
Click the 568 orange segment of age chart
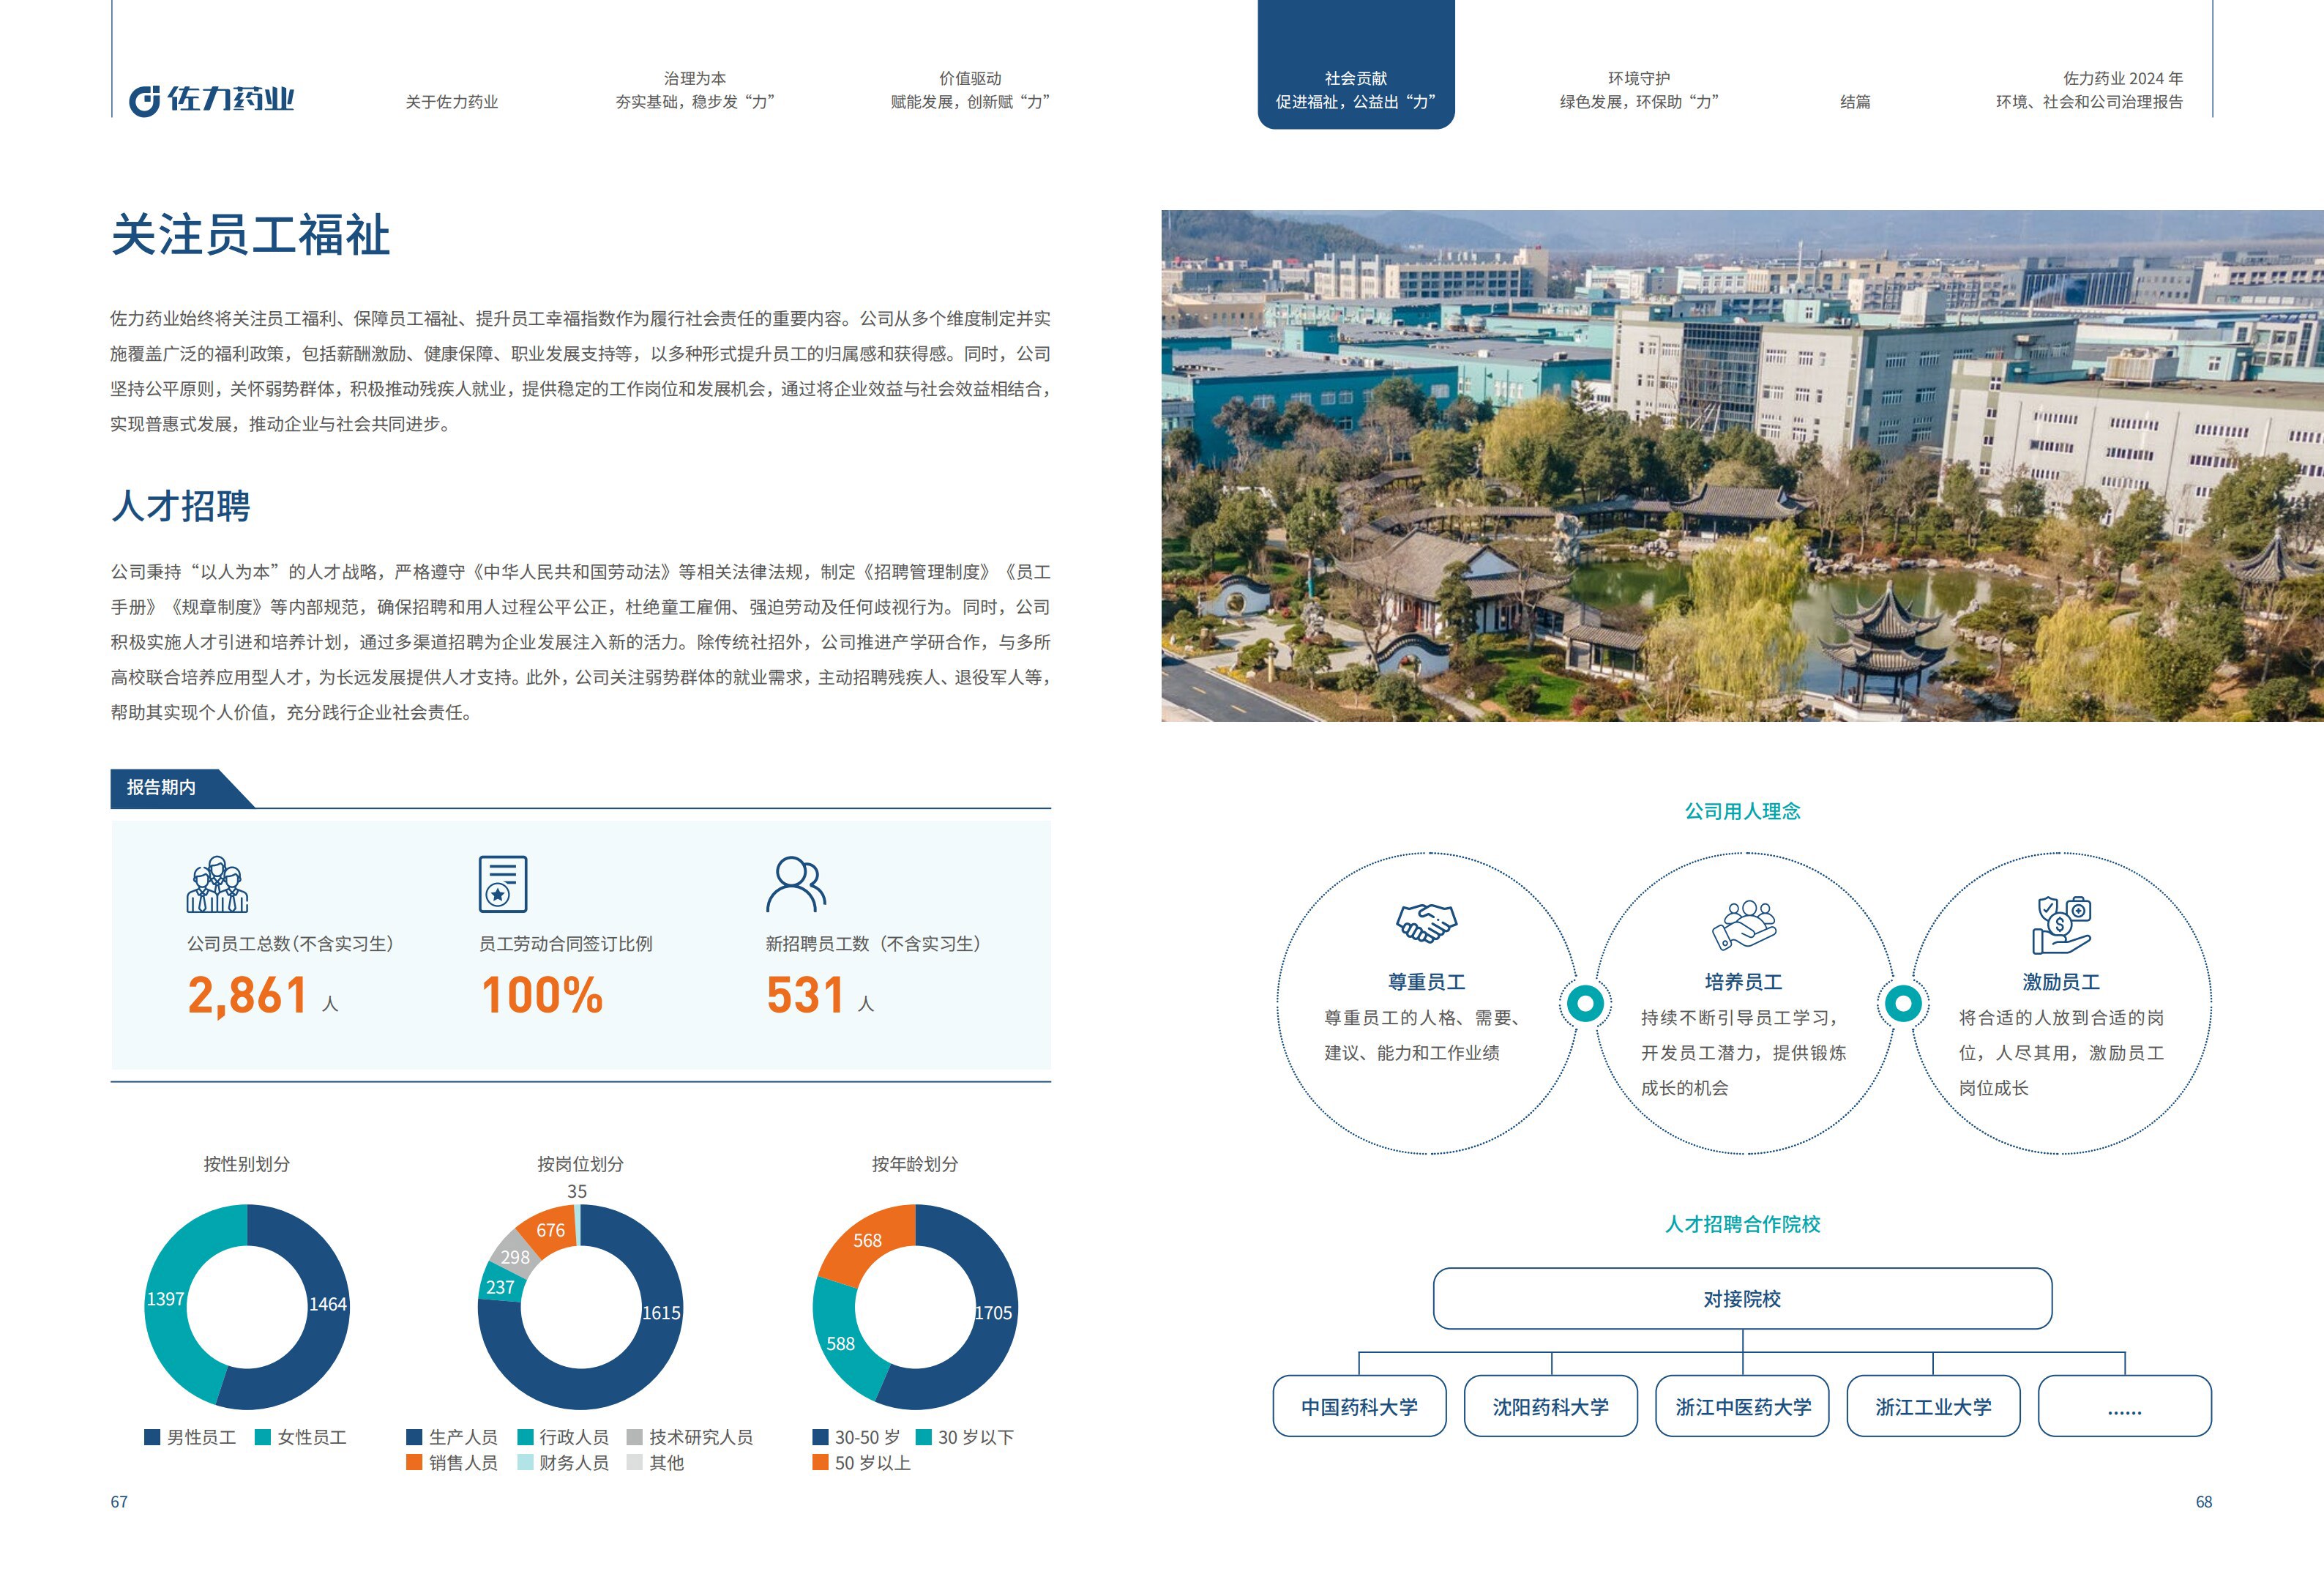[867, 1241]
